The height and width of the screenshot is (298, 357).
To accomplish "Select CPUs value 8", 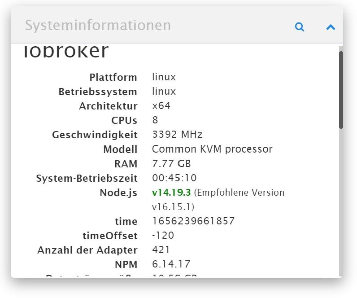I will click(155, 120).
